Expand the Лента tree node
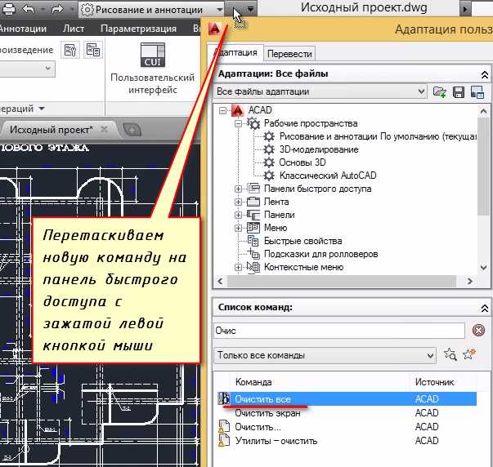This screenshot has height=467, width=493. tap(239, 202)
